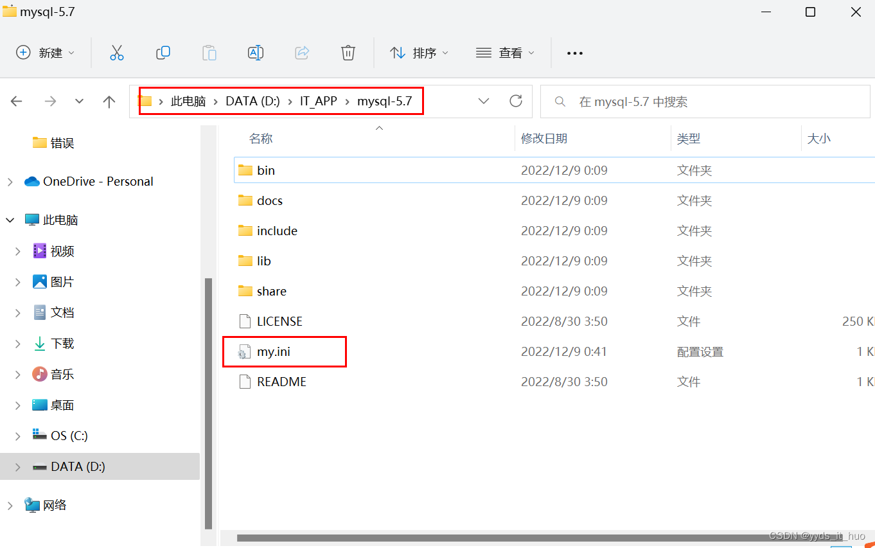Click the README file name text

coord(281,382)
